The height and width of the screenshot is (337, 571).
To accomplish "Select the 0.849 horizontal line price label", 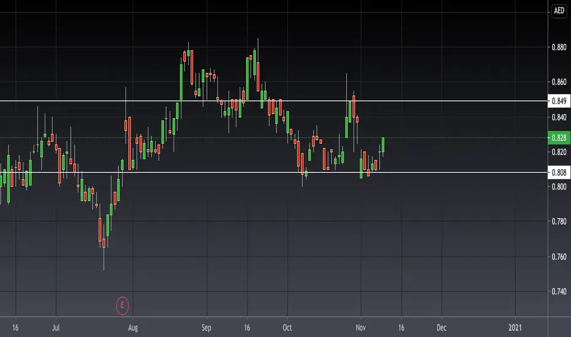I will click(x=559, y=101).
